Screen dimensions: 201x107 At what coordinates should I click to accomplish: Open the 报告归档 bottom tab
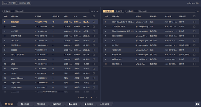coord(57,104)
